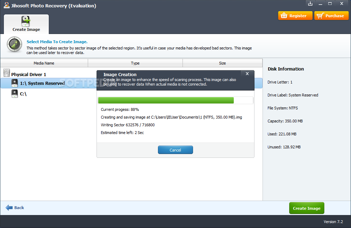
Task: Click the Estimated time left: 2 Sec text
Action: 122,133
